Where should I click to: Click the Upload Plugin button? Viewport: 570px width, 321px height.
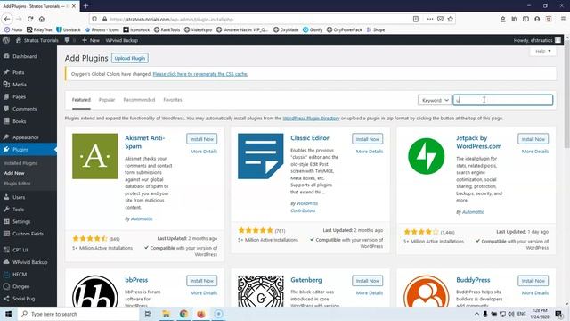pyautogui.click(x=130, y=58)
